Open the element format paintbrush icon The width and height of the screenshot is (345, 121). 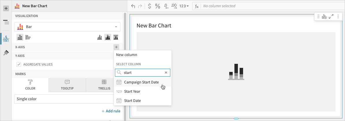click(x=6, y=53)
